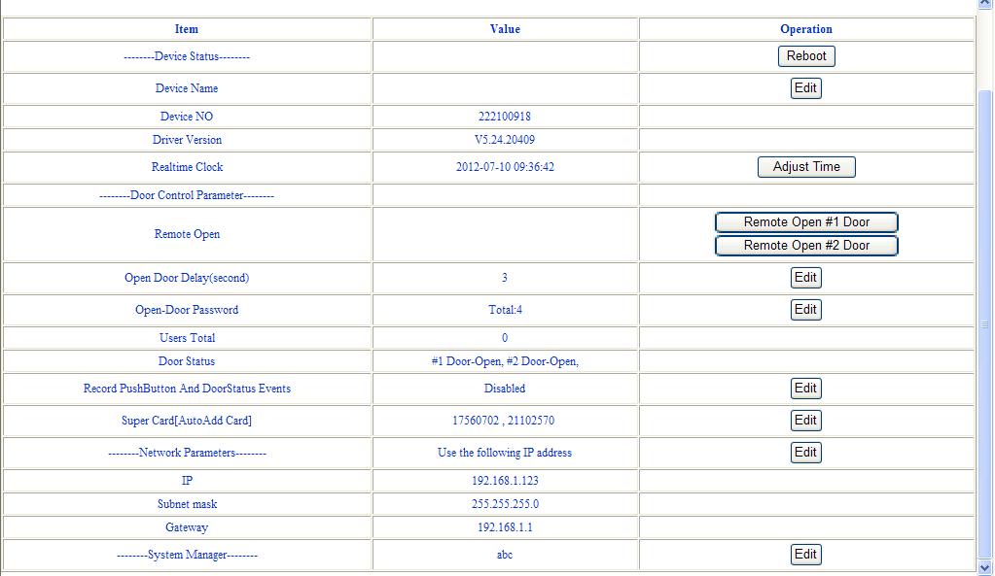This screenshot has width=995, height=576.
Task: Click the Reboot button
Action: (805, 55)
